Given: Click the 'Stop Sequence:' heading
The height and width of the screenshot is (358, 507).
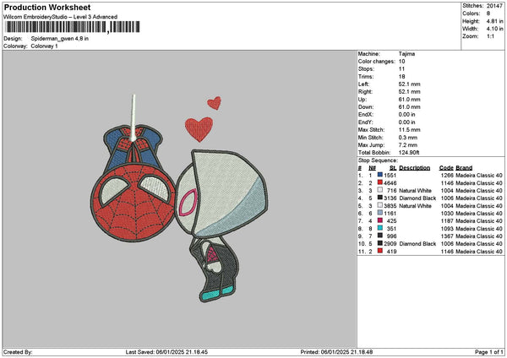Looking at the screenshot, I should point(378,160).
